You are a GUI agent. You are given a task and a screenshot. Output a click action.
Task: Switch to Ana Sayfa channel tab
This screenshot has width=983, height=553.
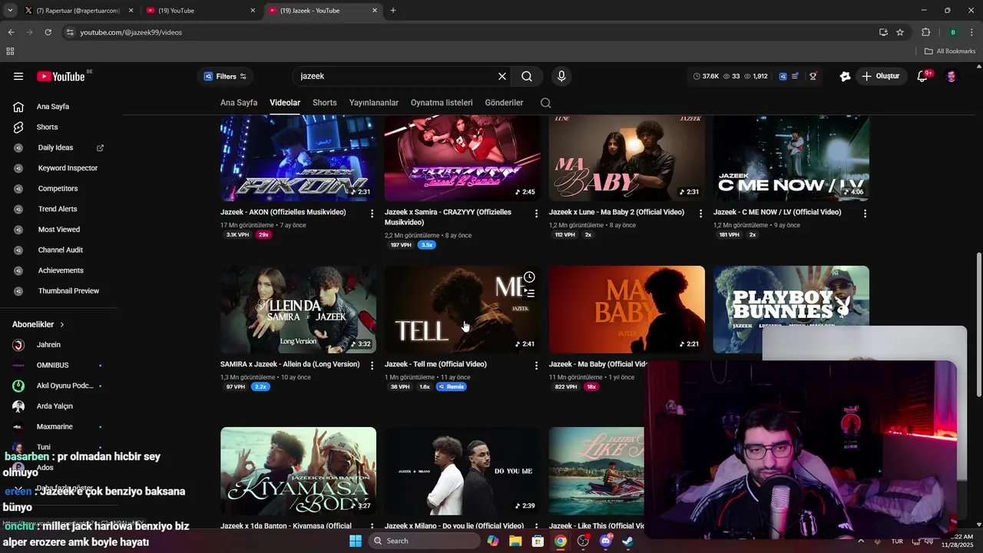[239, 103]
